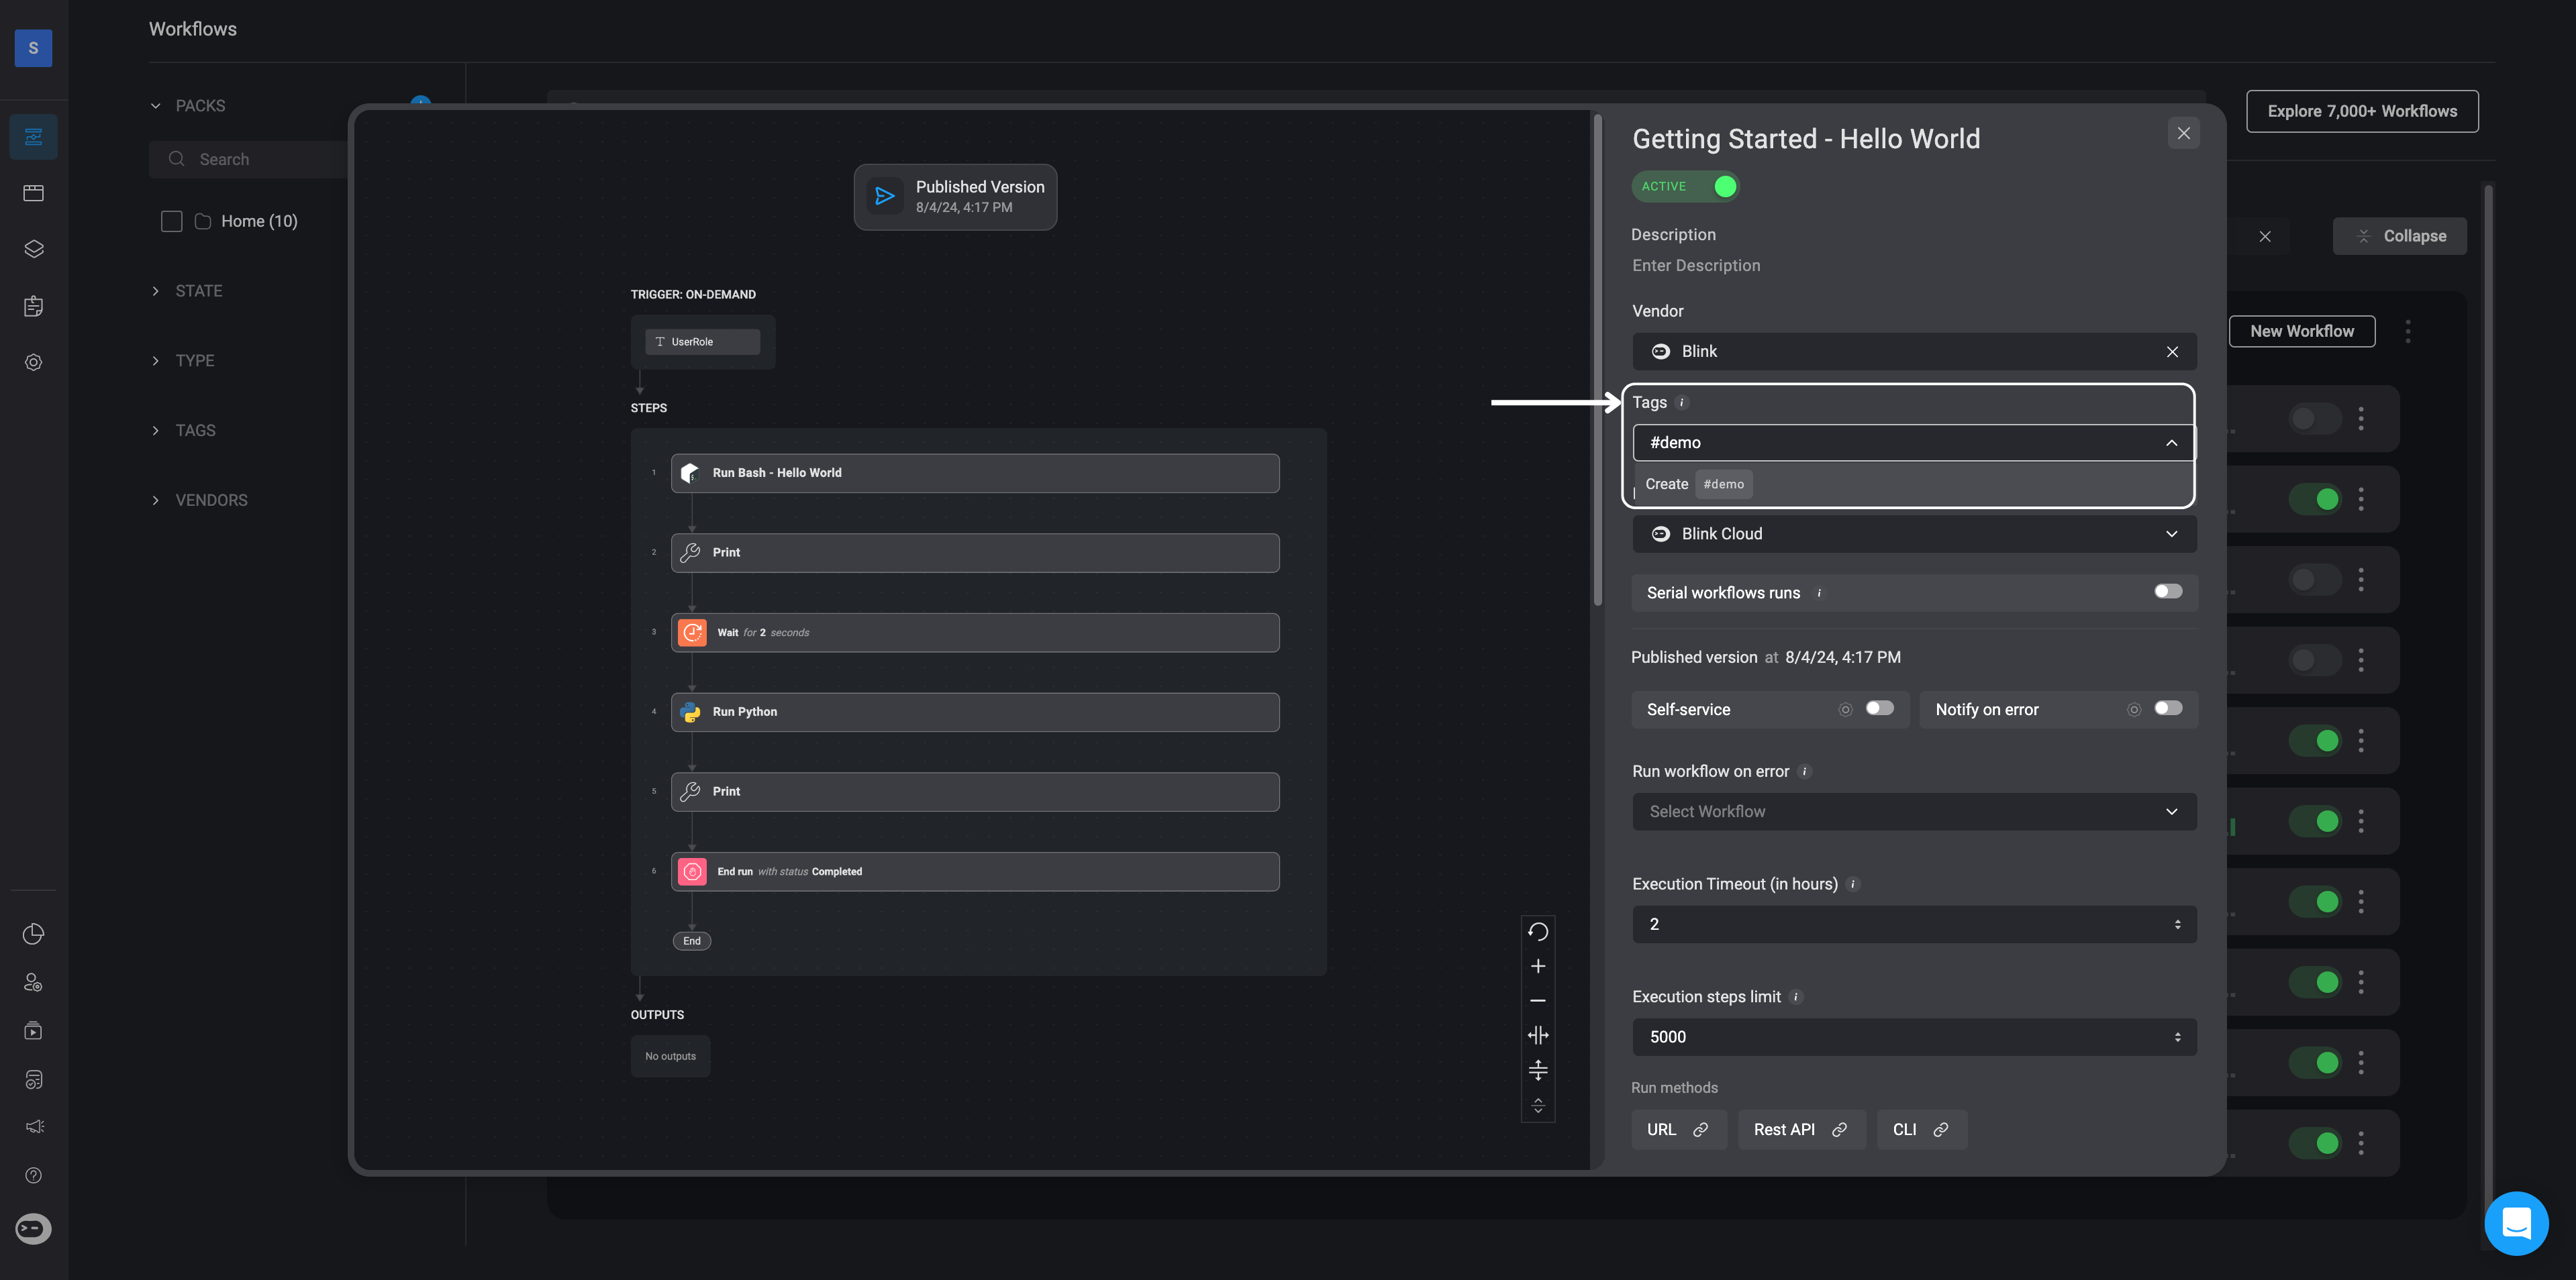Click the Collapse button
The width and height of the screenshot is (2576, 1280).
2399,236
